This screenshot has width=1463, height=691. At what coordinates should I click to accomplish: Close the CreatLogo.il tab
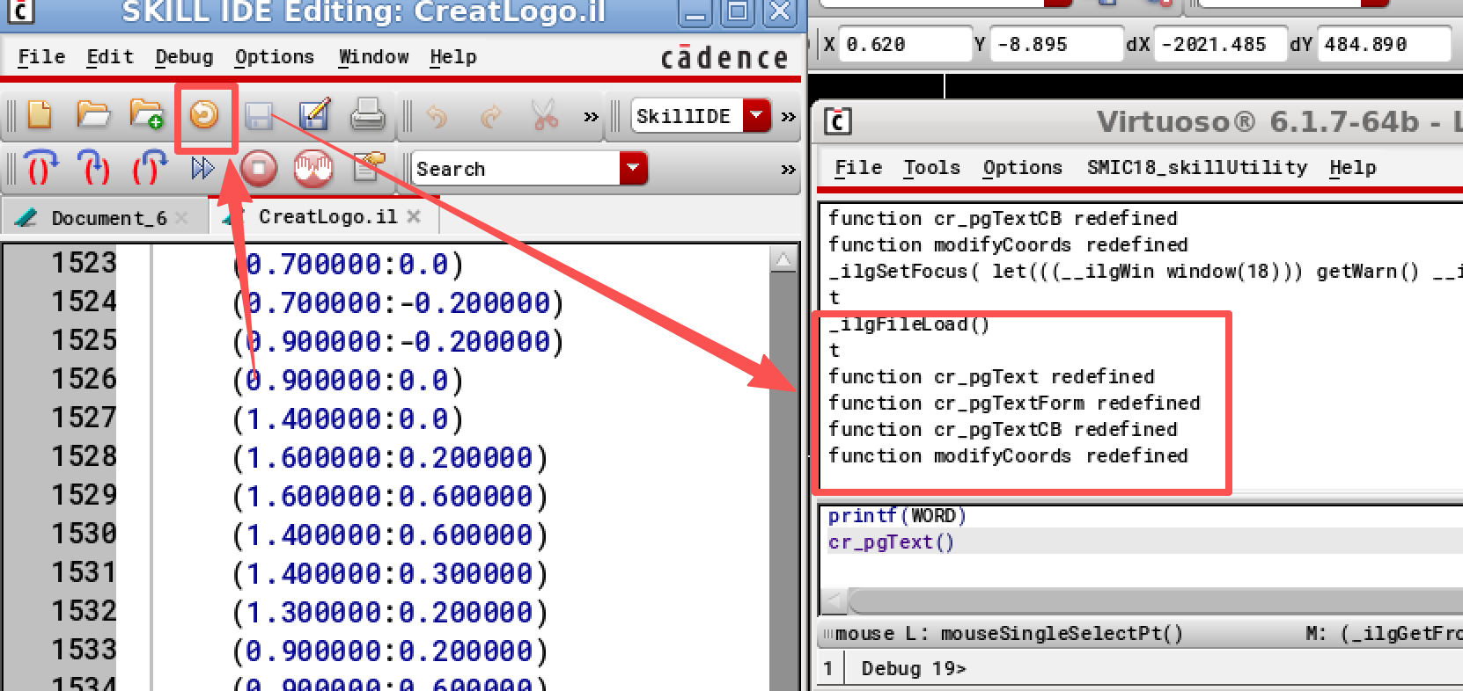pos(414,216)
